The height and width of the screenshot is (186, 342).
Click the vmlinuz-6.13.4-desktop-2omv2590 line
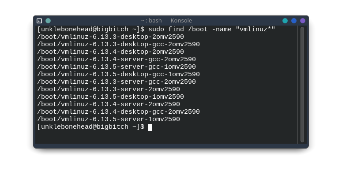click(x=111, y=52)
